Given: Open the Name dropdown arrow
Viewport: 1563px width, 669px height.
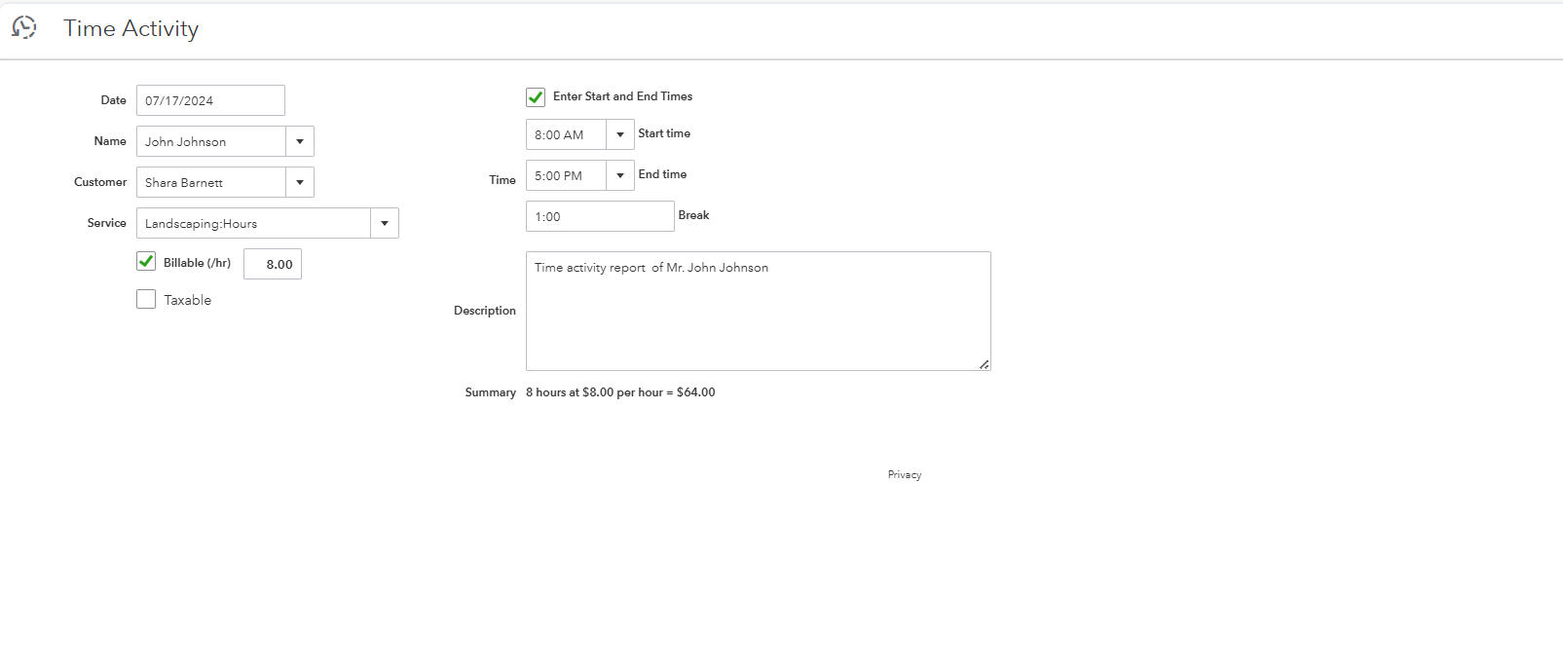Looking at the screenshot, I should 300,142.
